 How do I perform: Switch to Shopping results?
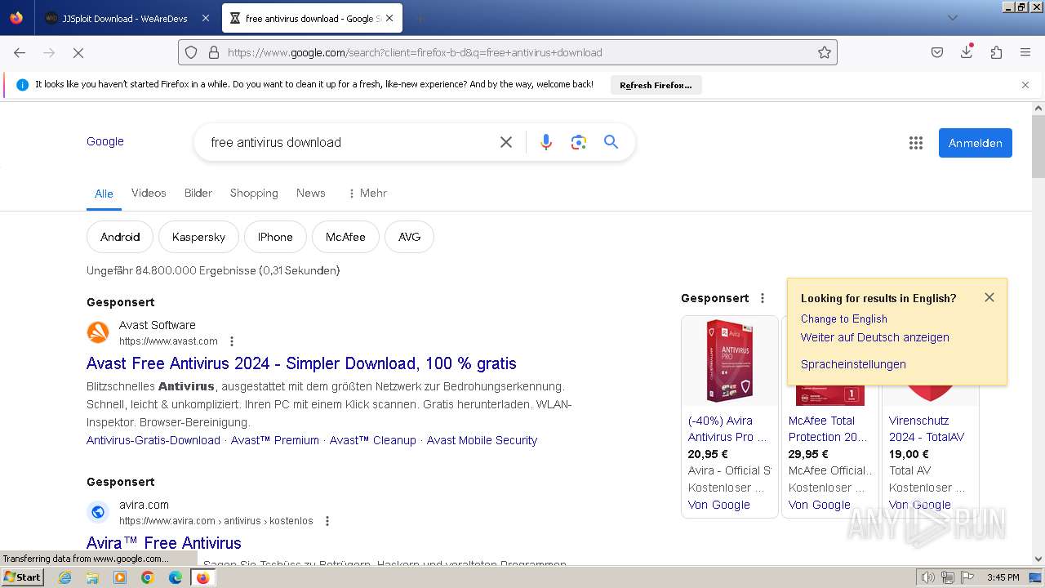254,193
